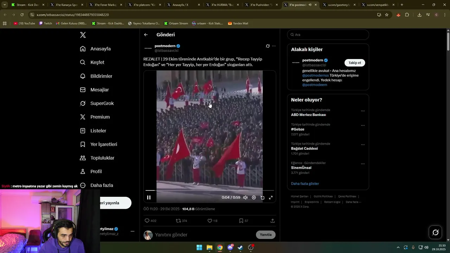450x253 pixels.
Task: Open video settings gear
Action: [254, 197]
